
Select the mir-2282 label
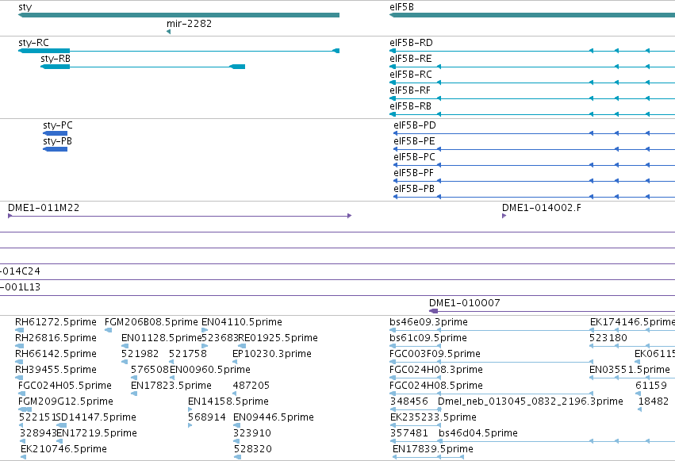coord(189,24)
